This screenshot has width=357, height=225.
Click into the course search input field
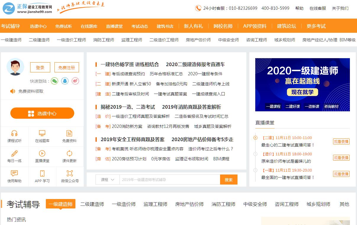169,180
